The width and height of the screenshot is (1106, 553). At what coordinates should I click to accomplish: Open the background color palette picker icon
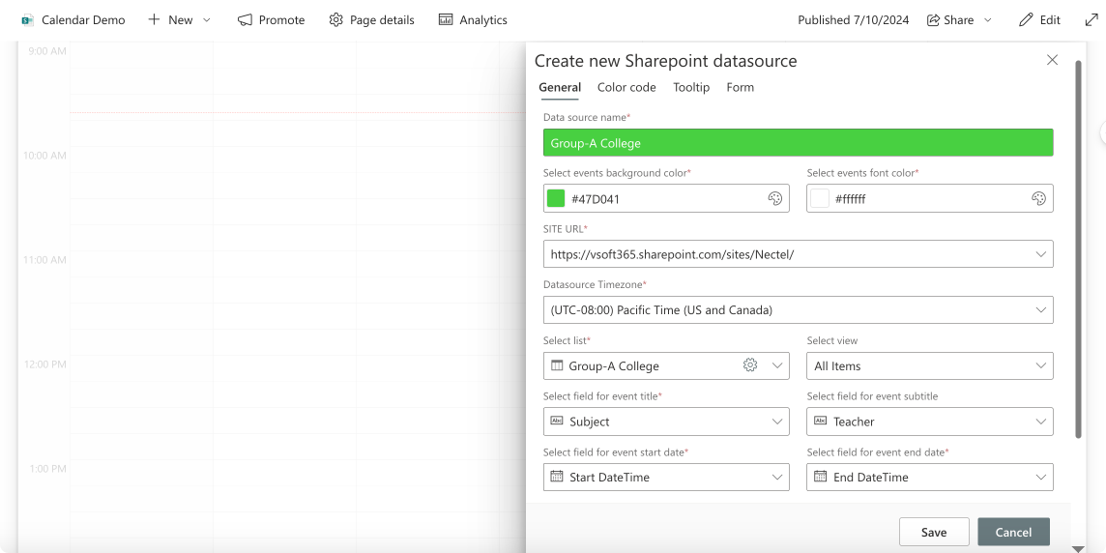[774, 199]
